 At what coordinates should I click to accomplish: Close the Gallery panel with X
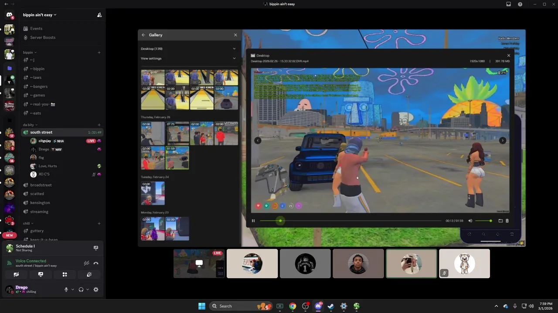[235, 35]
